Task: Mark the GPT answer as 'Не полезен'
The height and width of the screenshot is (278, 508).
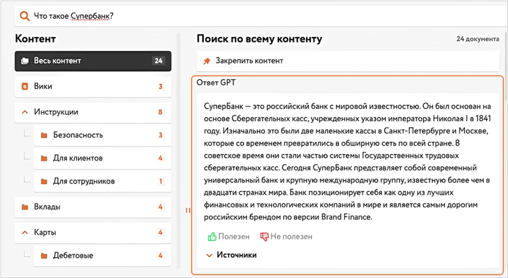Action: pos(287,237)
